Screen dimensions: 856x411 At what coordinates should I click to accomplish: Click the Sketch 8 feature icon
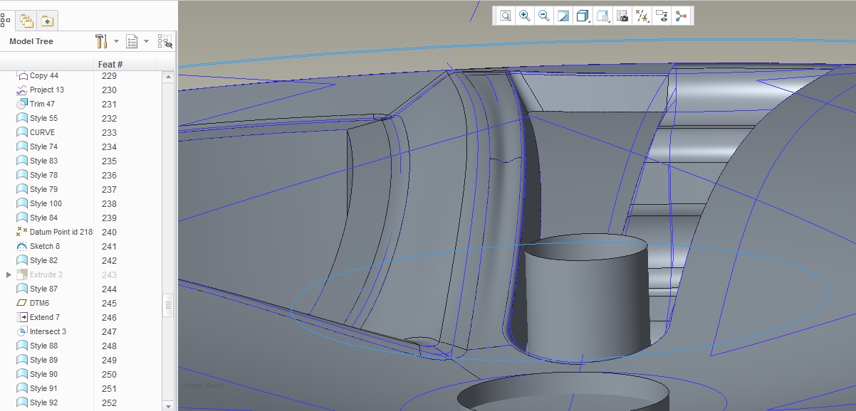[22, 246]
